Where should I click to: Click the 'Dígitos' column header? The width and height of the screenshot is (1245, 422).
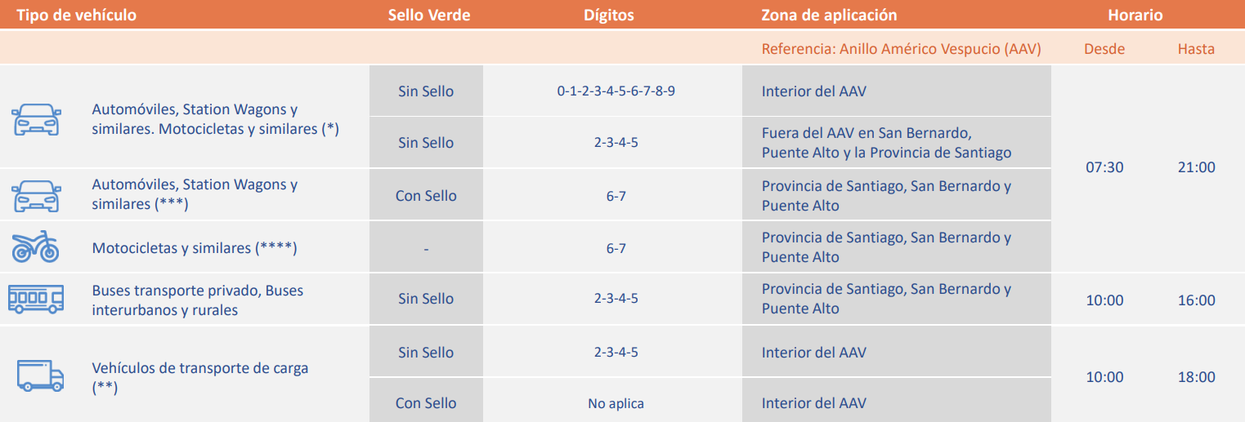click(x=609, y=16)
